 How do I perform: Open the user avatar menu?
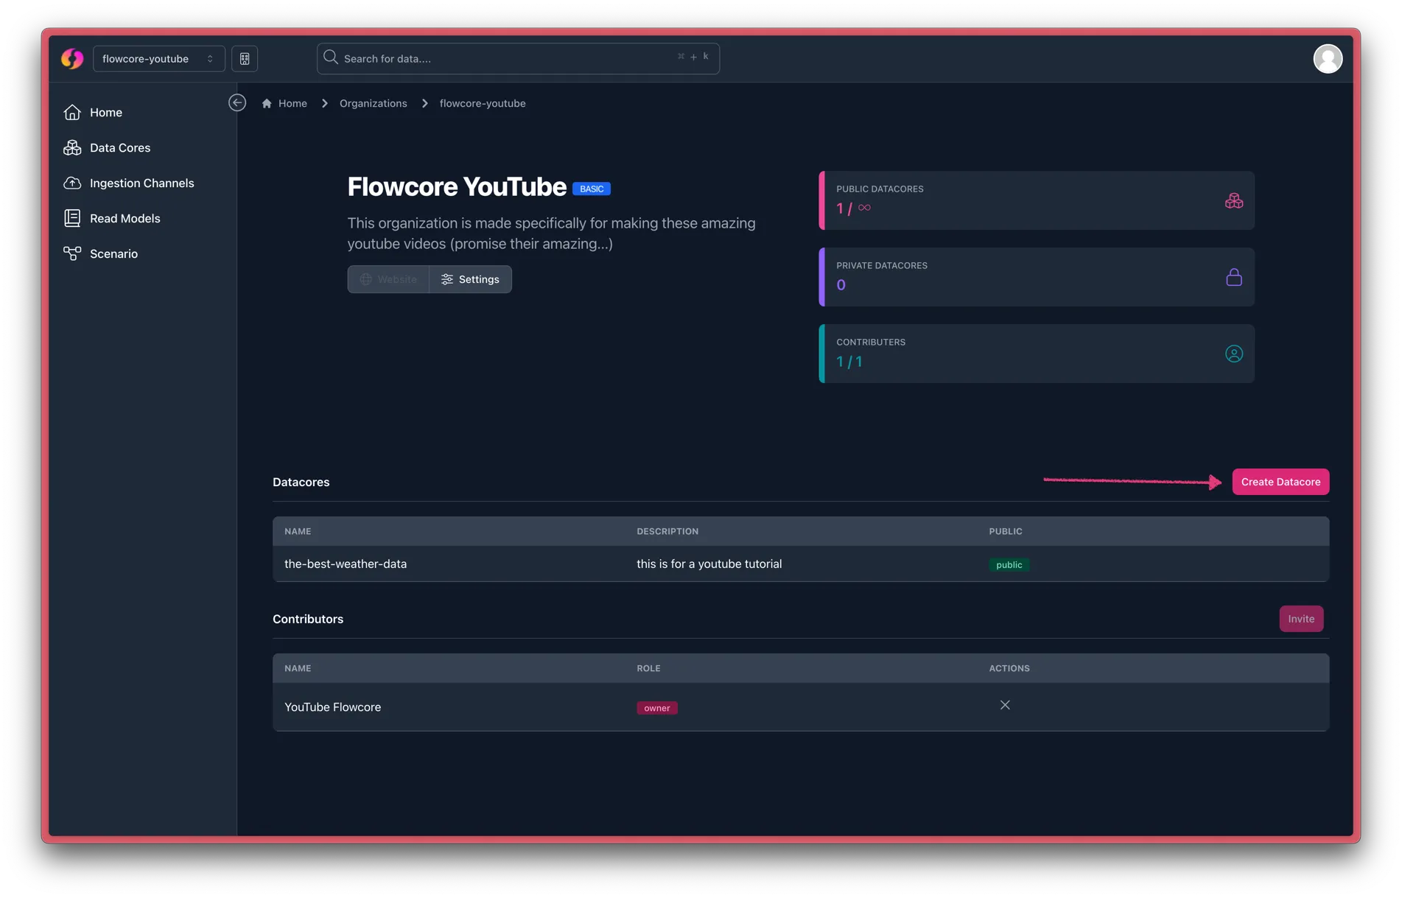1328,59
